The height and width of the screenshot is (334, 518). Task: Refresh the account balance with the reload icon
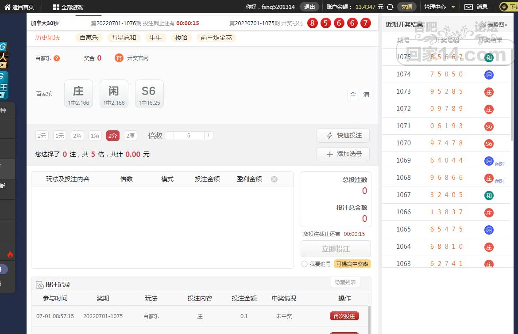[x=390, y=7]
